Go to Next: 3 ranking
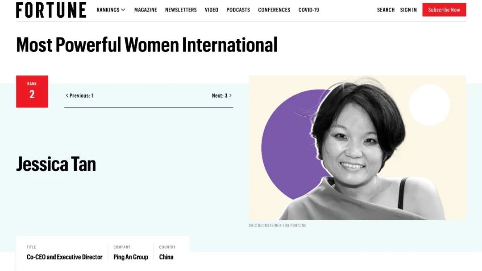The image size is (482, 271). tap(222, 95)
